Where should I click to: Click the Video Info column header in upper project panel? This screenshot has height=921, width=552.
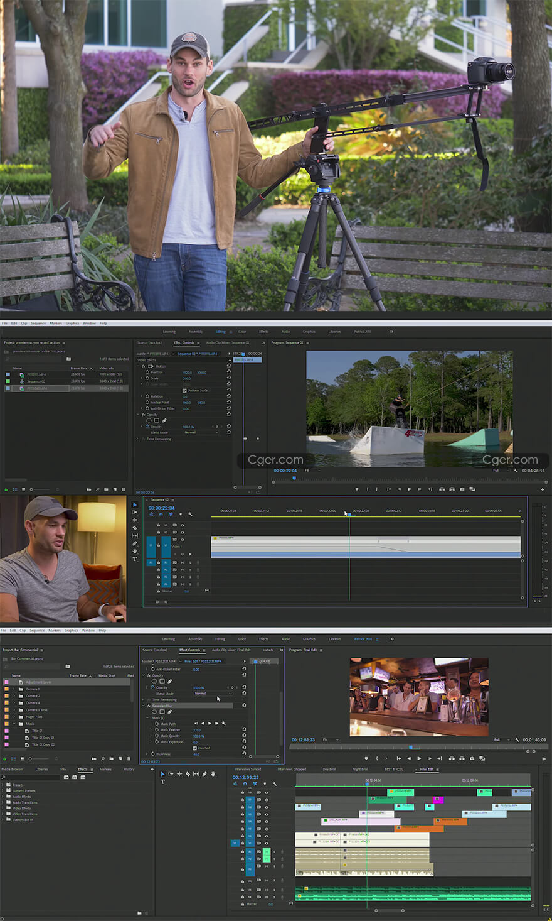coord(106,368)
